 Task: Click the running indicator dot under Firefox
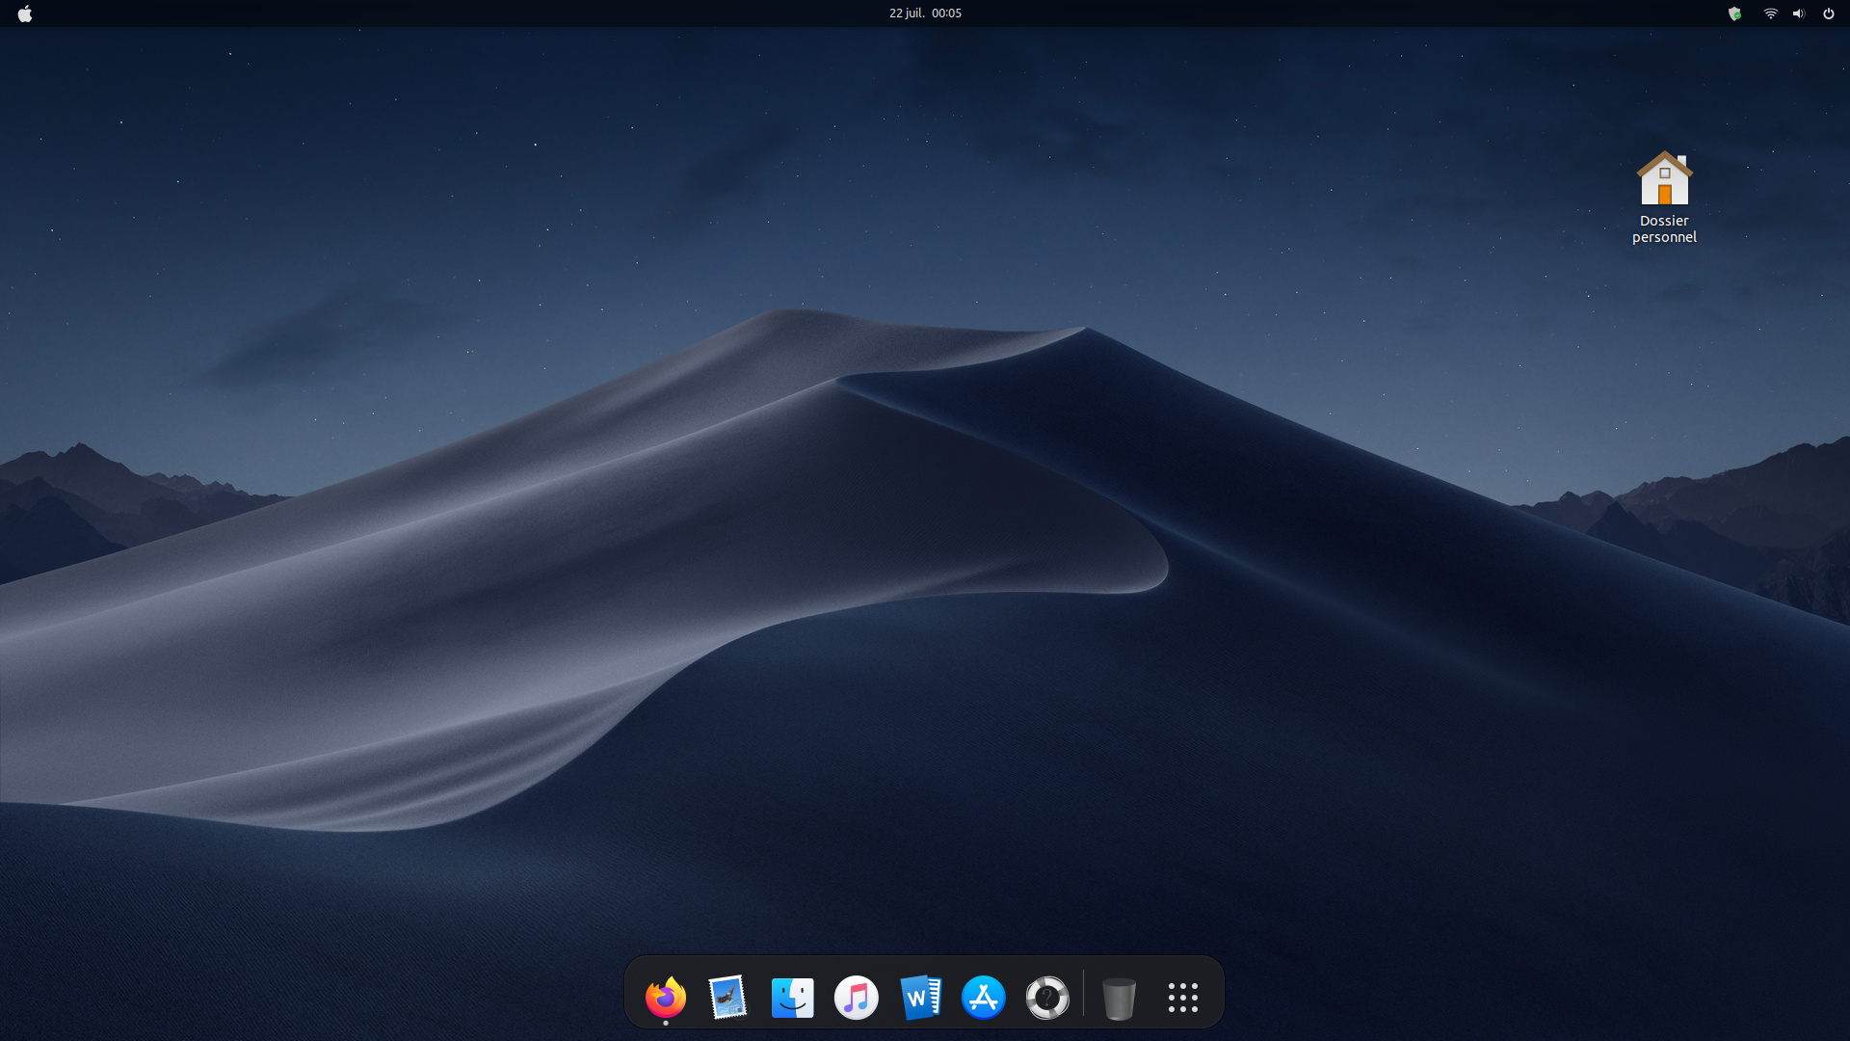[666, 1023]
